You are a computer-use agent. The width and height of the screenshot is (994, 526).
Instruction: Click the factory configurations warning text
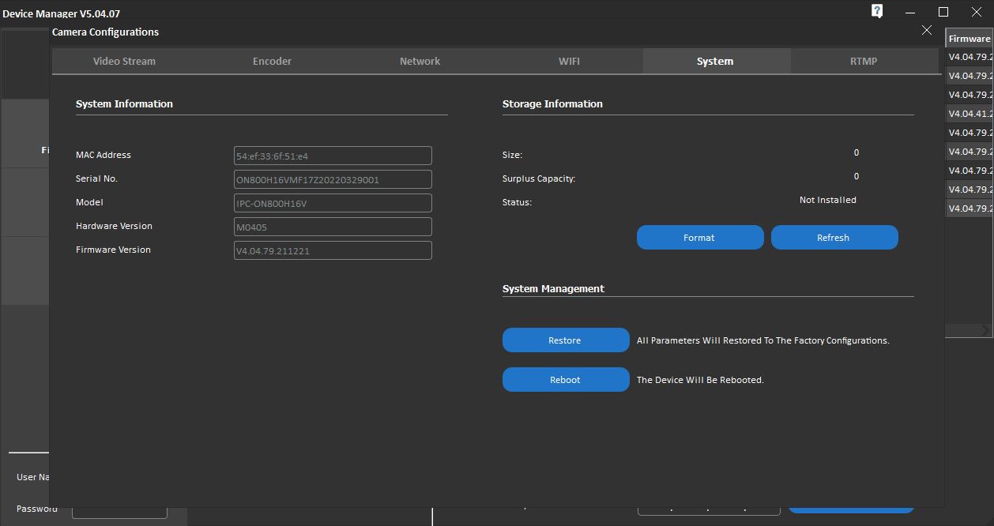coord(763,340)
